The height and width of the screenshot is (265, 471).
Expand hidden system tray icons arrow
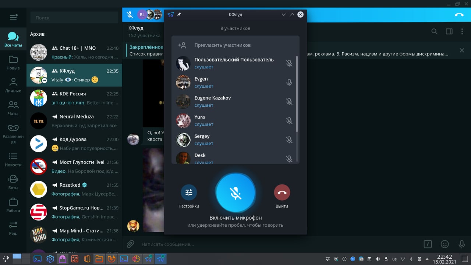[427, 259]
